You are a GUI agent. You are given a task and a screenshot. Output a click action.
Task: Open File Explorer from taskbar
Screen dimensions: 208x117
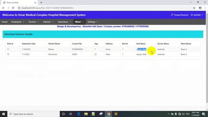click(x=86, y=114)
